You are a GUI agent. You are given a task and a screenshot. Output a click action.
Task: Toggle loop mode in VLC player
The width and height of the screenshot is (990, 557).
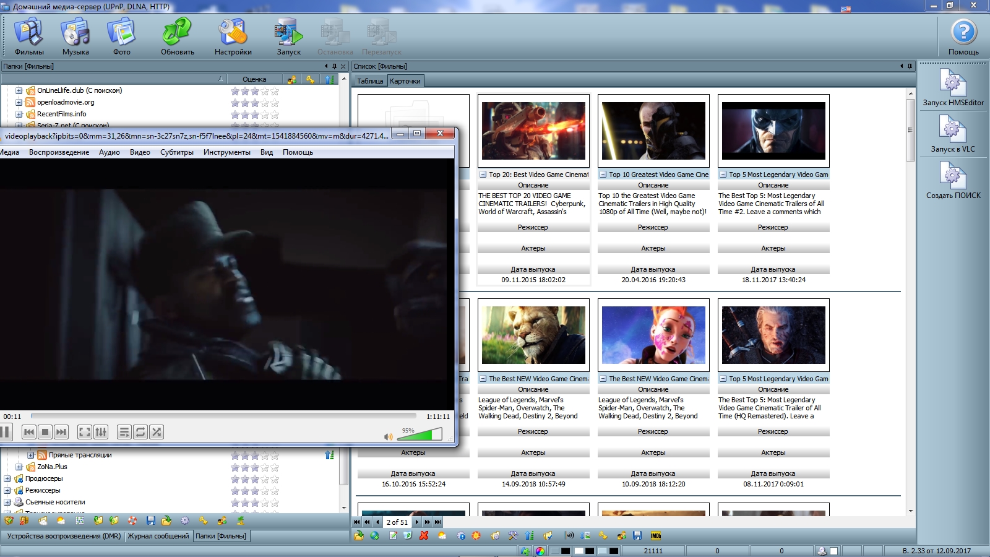(140, 432)
